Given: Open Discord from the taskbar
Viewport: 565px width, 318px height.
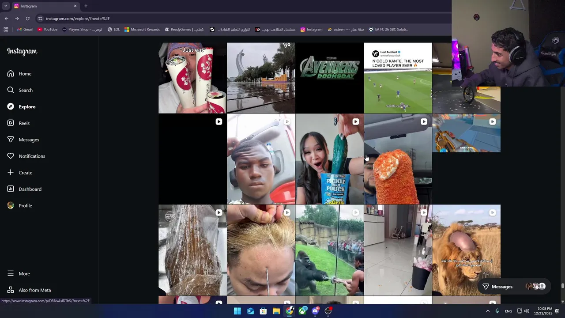Looking at the screenshot, I should pos(315,311).
